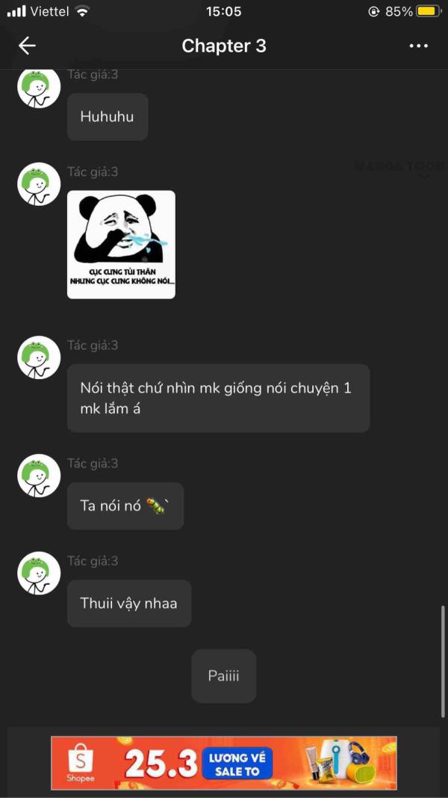Tap the avatar beside "Ta nói nó" message
The image size is (448, 798).
point(39,476)
